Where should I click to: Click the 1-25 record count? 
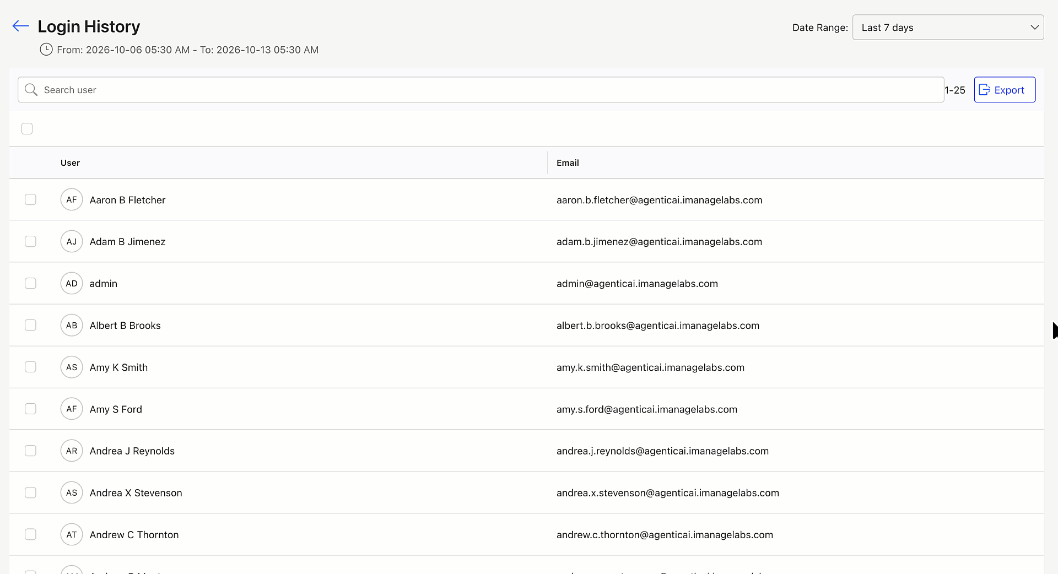pos(955,90)
